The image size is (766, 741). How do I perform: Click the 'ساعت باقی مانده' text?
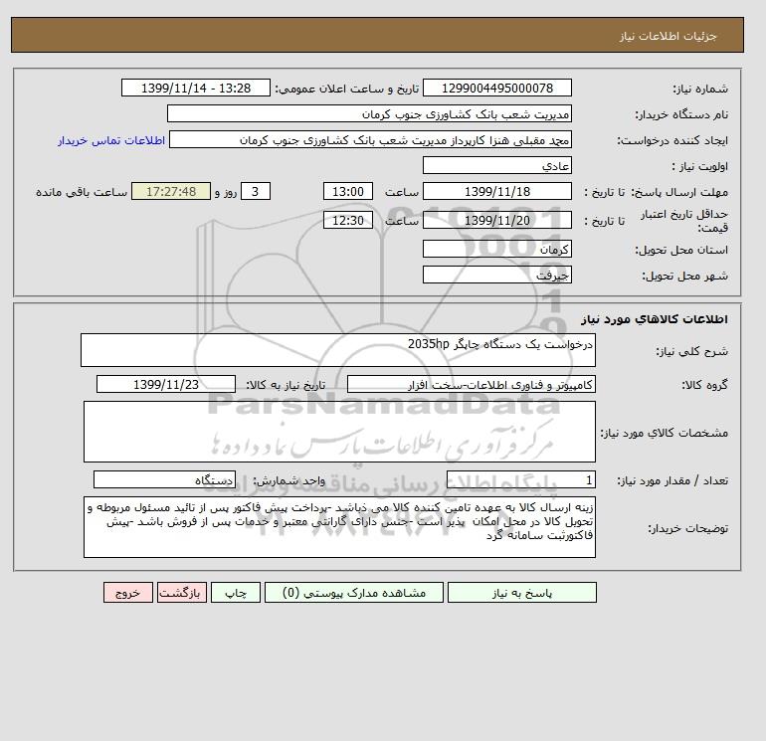[82, 192]
